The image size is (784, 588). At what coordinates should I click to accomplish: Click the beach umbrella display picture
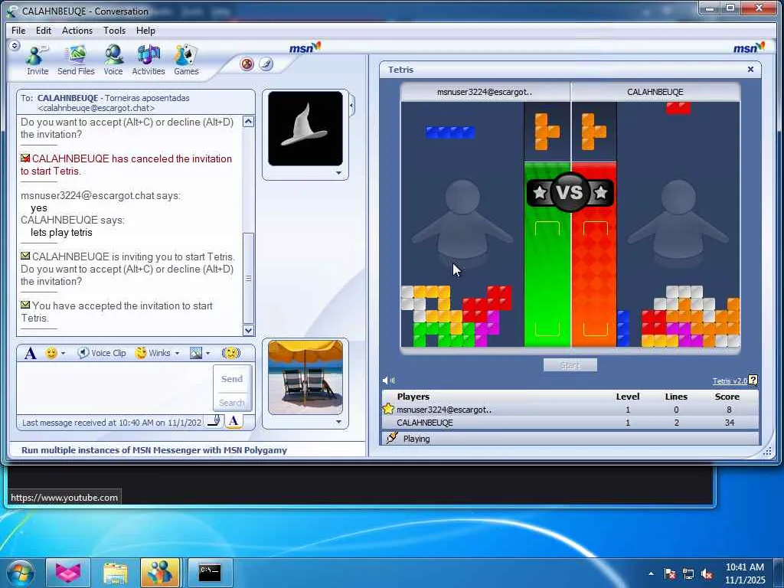[305, 377]
